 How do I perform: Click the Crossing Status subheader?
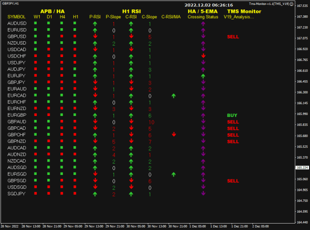(203, 17)
